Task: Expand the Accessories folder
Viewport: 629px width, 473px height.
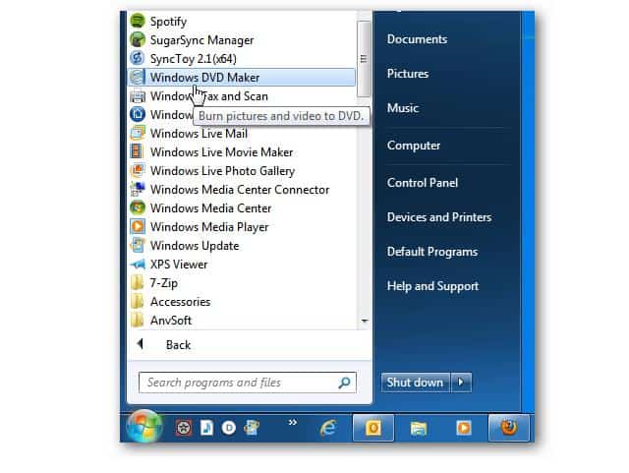Action: point(180,302)
